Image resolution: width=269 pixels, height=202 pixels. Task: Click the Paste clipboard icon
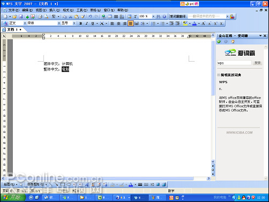click(x=77, y=17)
